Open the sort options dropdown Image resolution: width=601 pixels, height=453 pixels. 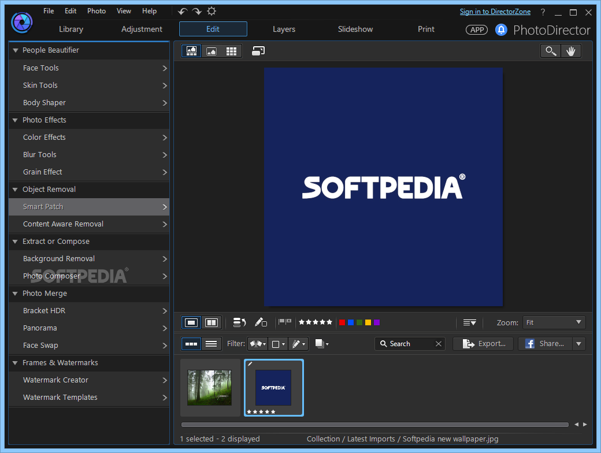coord(469,322)
